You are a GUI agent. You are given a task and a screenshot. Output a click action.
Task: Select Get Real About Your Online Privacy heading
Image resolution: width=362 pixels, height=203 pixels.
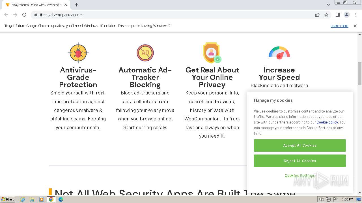click(212, 77)
